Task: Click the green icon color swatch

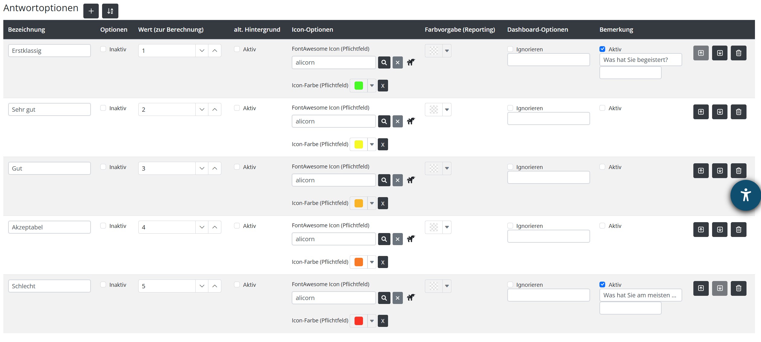Action: 358,86
